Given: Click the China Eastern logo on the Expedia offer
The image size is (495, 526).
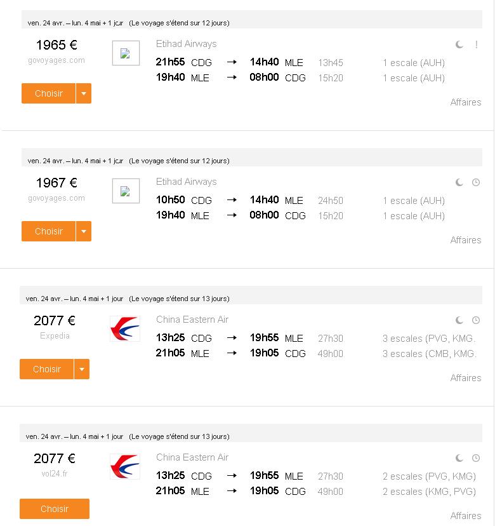Looking at the screenshot, I should tap(124, 328).
